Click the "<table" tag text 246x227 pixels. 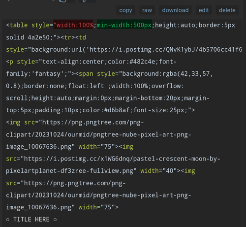tap(17, 25)
